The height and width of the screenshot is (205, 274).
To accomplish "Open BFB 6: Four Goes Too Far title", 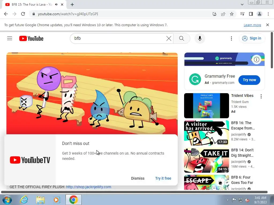I will pyautogui.click(x=242, y=180).
